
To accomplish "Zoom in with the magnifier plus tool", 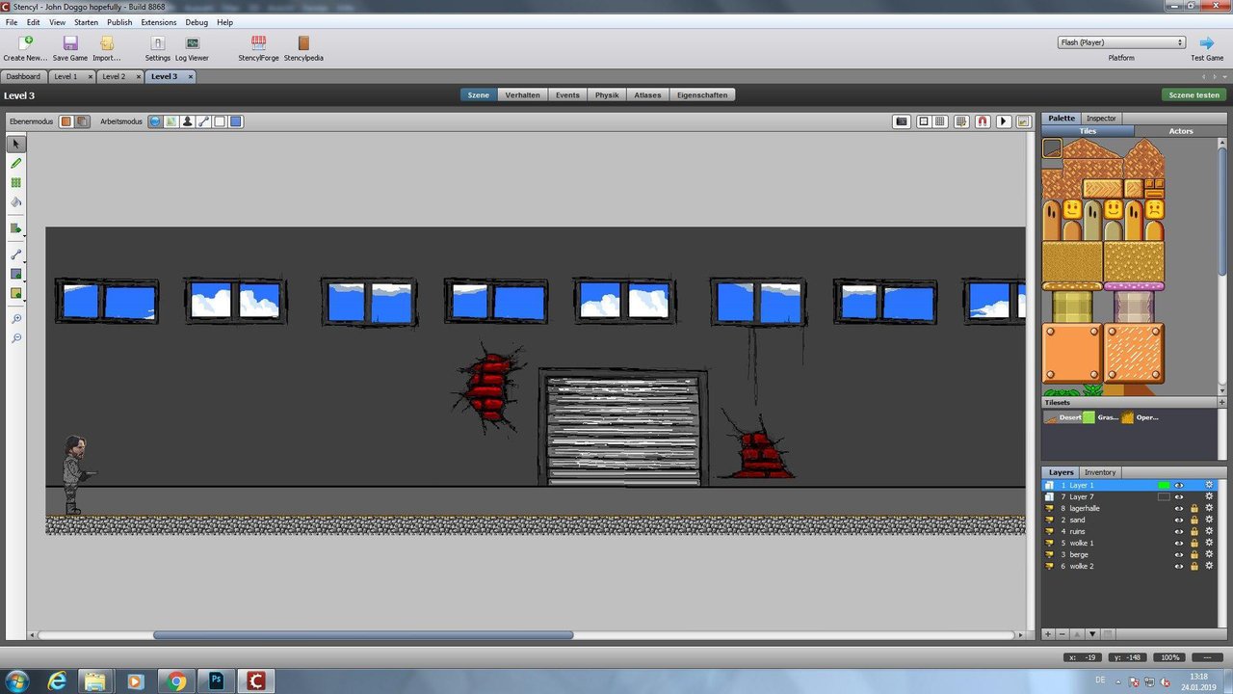I will (15, 319).
